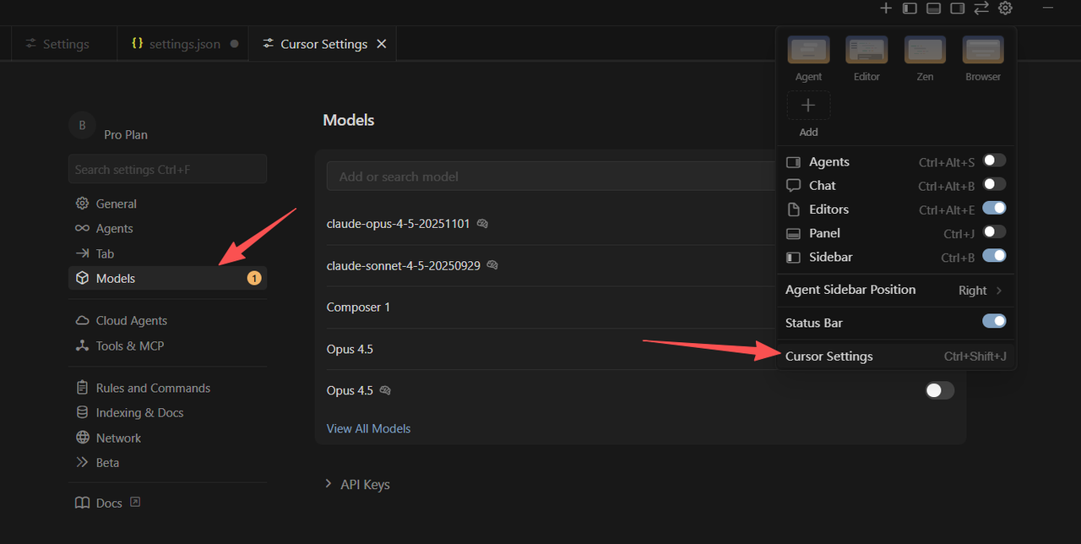Open Tab settings via its arrow icon

(82, 253)
